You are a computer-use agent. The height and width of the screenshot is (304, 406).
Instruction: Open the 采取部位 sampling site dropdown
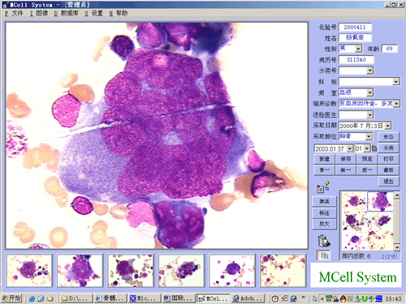coord(369,136)
